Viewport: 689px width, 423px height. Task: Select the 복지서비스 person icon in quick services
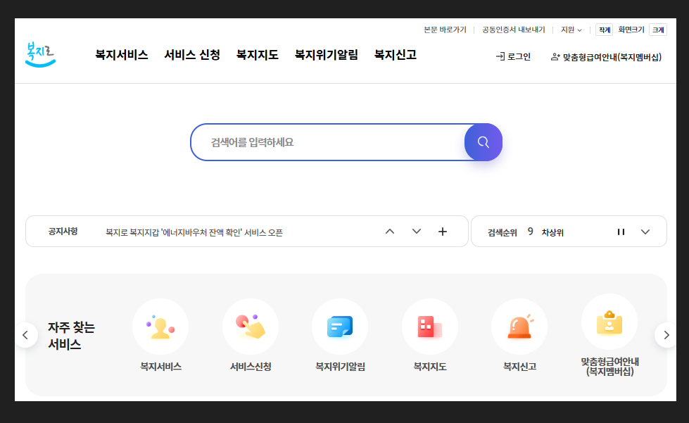point(160,326)
